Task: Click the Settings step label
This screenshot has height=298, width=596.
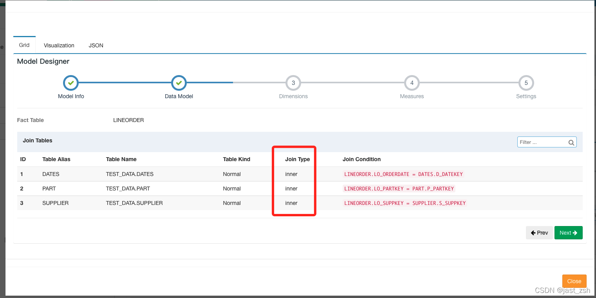Action: click(526, 96)
